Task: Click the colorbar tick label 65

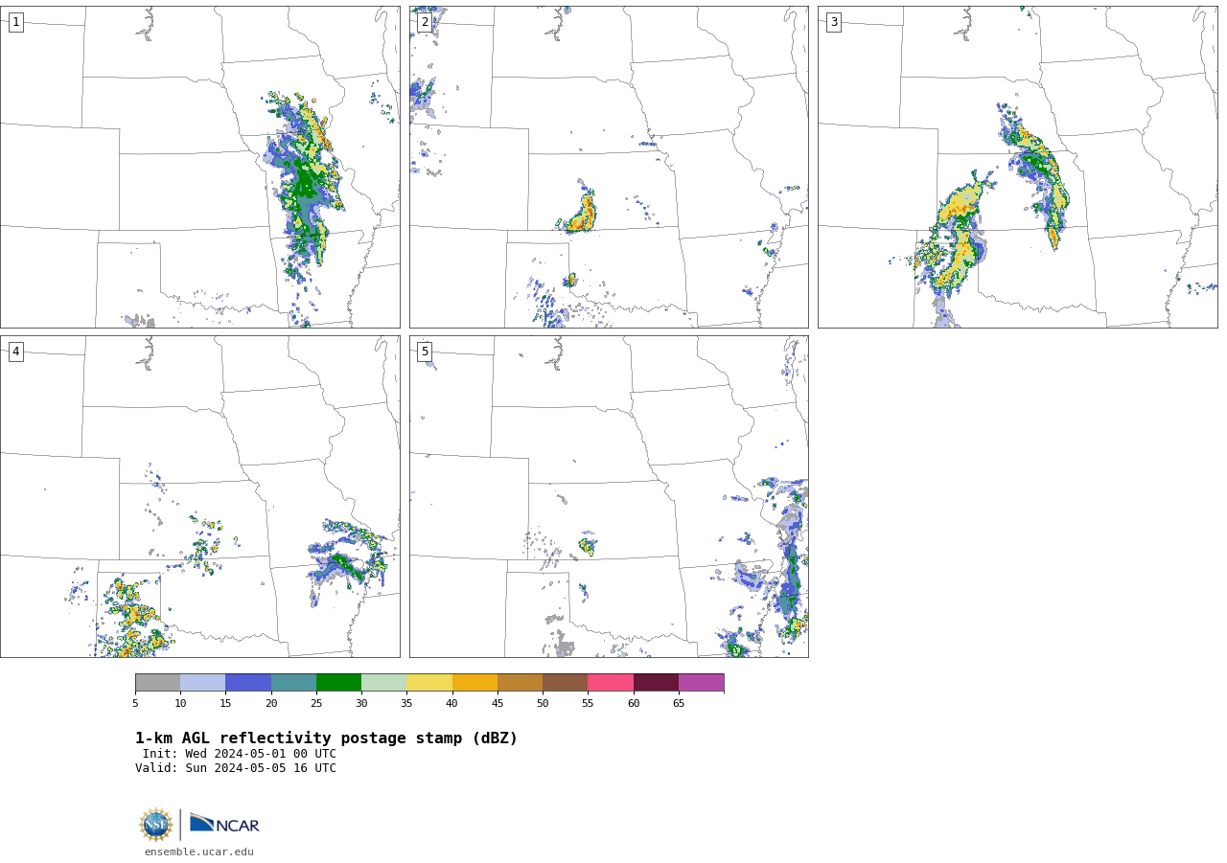Action: pyautogui.click(x=679, y=704)
